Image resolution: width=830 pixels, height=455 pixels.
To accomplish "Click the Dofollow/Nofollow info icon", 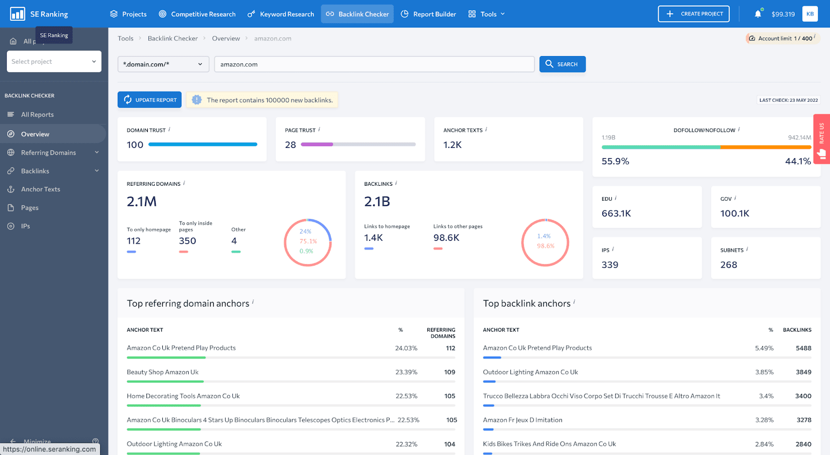I will point(739,130).
